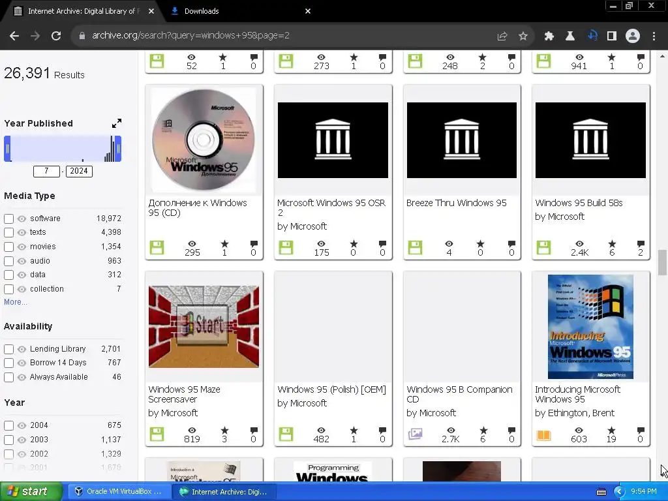Open Windows 95 B Companion CD link
This screenshot has height=501, width=668.
(459, 395)
